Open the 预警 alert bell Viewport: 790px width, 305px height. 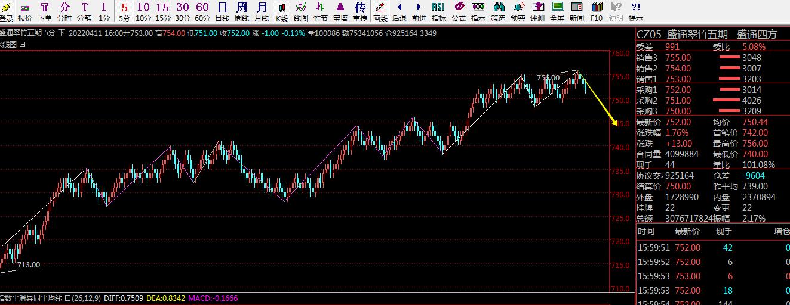click(518, 11)
